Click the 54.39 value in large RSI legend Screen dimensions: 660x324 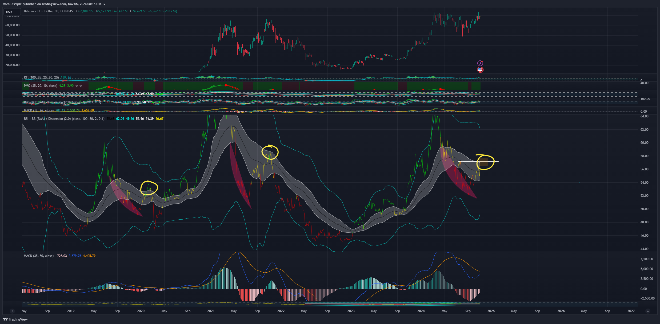click(x=150, y=119)
